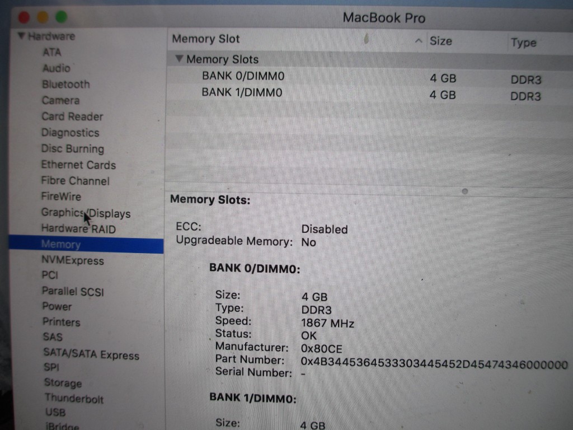The width and height of the screenshot is (573, 430).
Task: Open Parallel SCSI section
Action: pos(73,291)
